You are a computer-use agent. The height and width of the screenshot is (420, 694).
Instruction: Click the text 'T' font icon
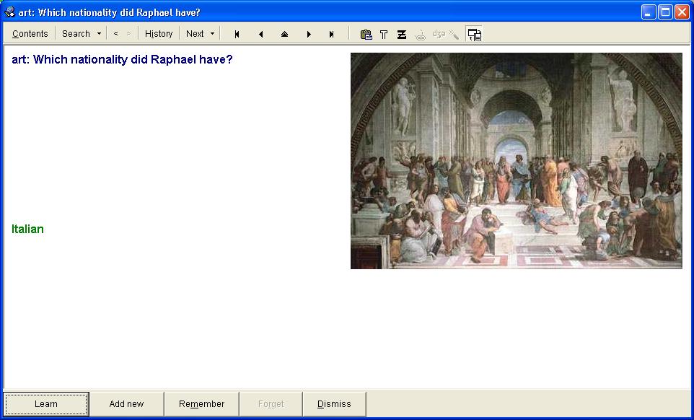pos(384,34)
